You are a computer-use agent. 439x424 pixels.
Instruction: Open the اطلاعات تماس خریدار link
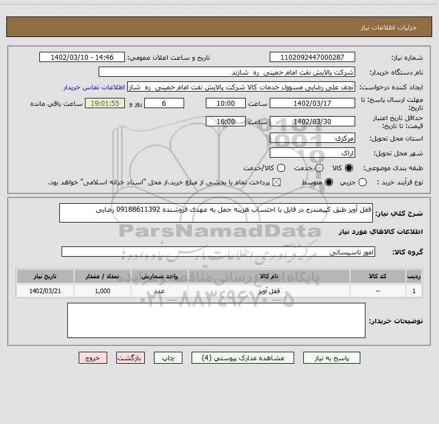coord(94,87)
